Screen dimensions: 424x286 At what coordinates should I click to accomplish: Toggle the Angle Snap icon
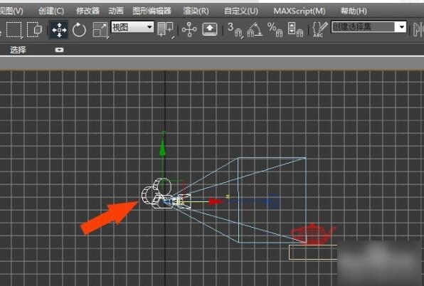(x=255, y=29)
